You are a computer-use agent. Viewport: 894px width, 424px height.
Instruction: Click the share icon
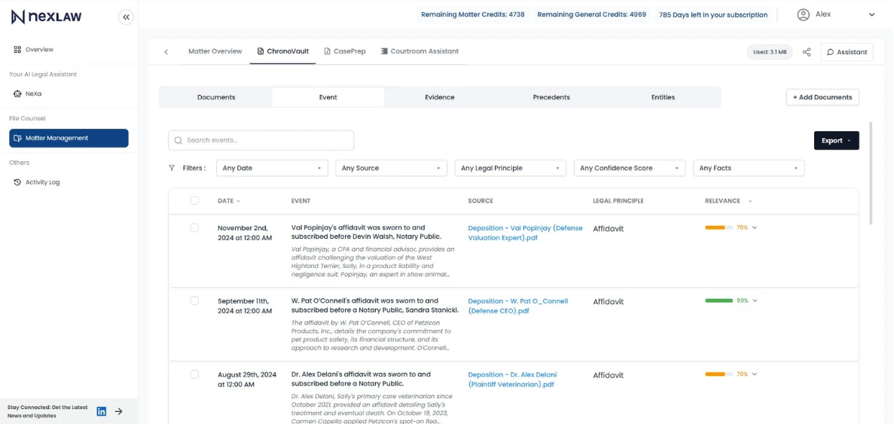[x=806, y=52]
